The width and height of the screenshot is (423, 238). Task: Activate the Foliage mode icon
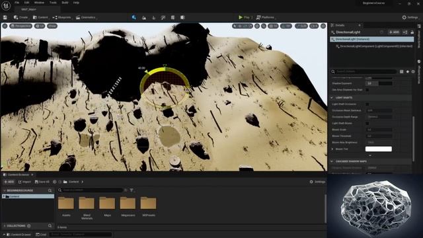coord(153,17)
